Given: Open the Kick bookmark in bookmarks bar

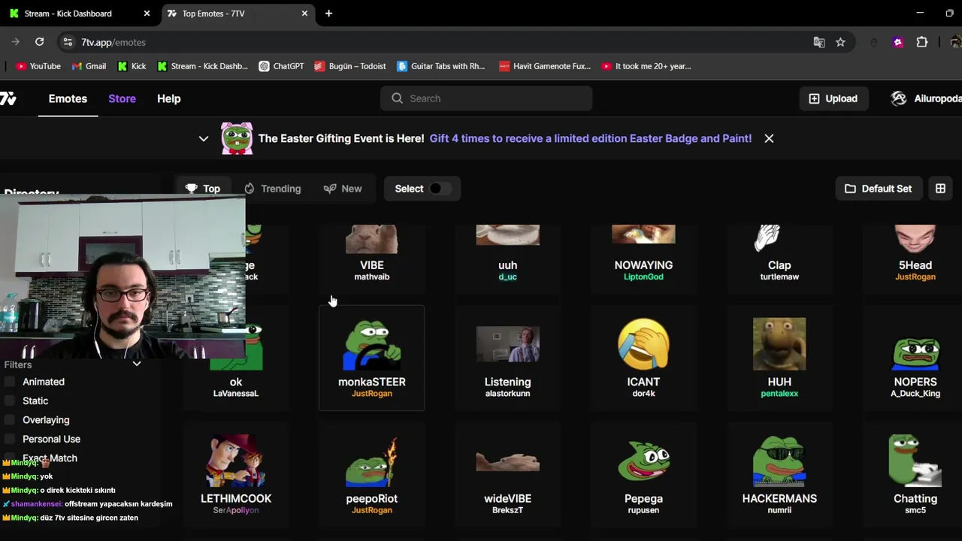Looking at the screenshot, I should [x=132, y=66].
